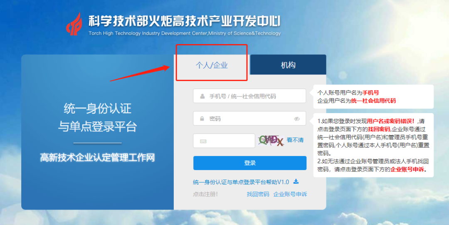Click the user icon in username field

point(202,96)
